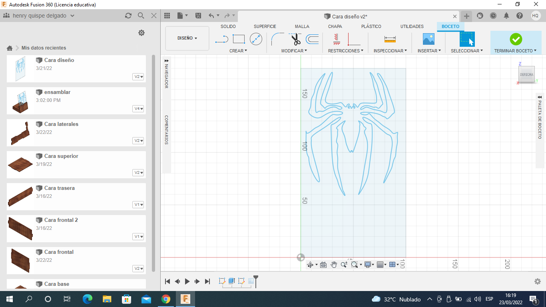Play the timeline
546x307 pixels.
tap(187, 281)
